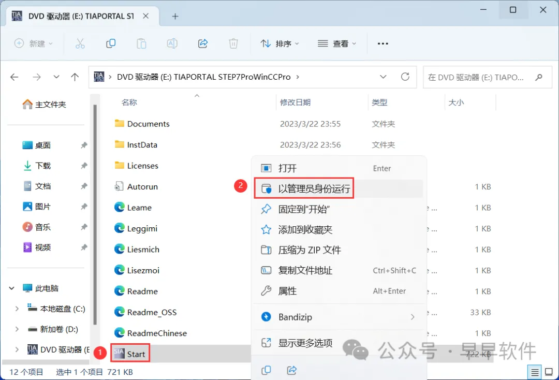The width and height of the screenshot is (559, 380).
Task: Go up one folder level arrow
Action: (75, 77)
